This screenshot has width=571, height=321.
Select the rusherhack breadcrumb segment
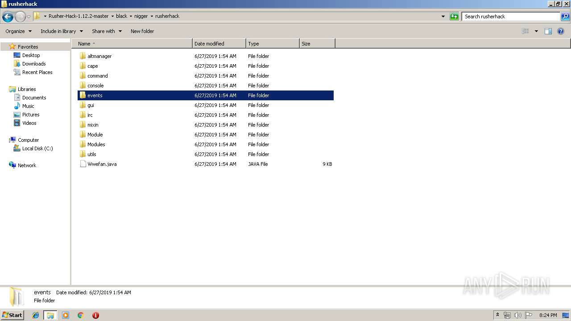[x=167, y=16]
